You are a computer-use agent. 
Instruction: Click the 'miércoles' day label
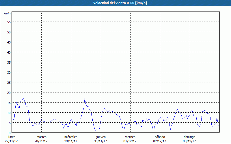point(71,137)
